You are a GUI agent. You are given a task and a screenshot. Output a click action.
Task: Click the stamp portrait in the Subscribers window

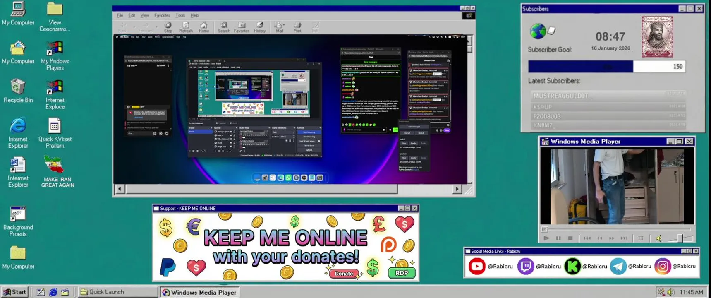[657, 37]
